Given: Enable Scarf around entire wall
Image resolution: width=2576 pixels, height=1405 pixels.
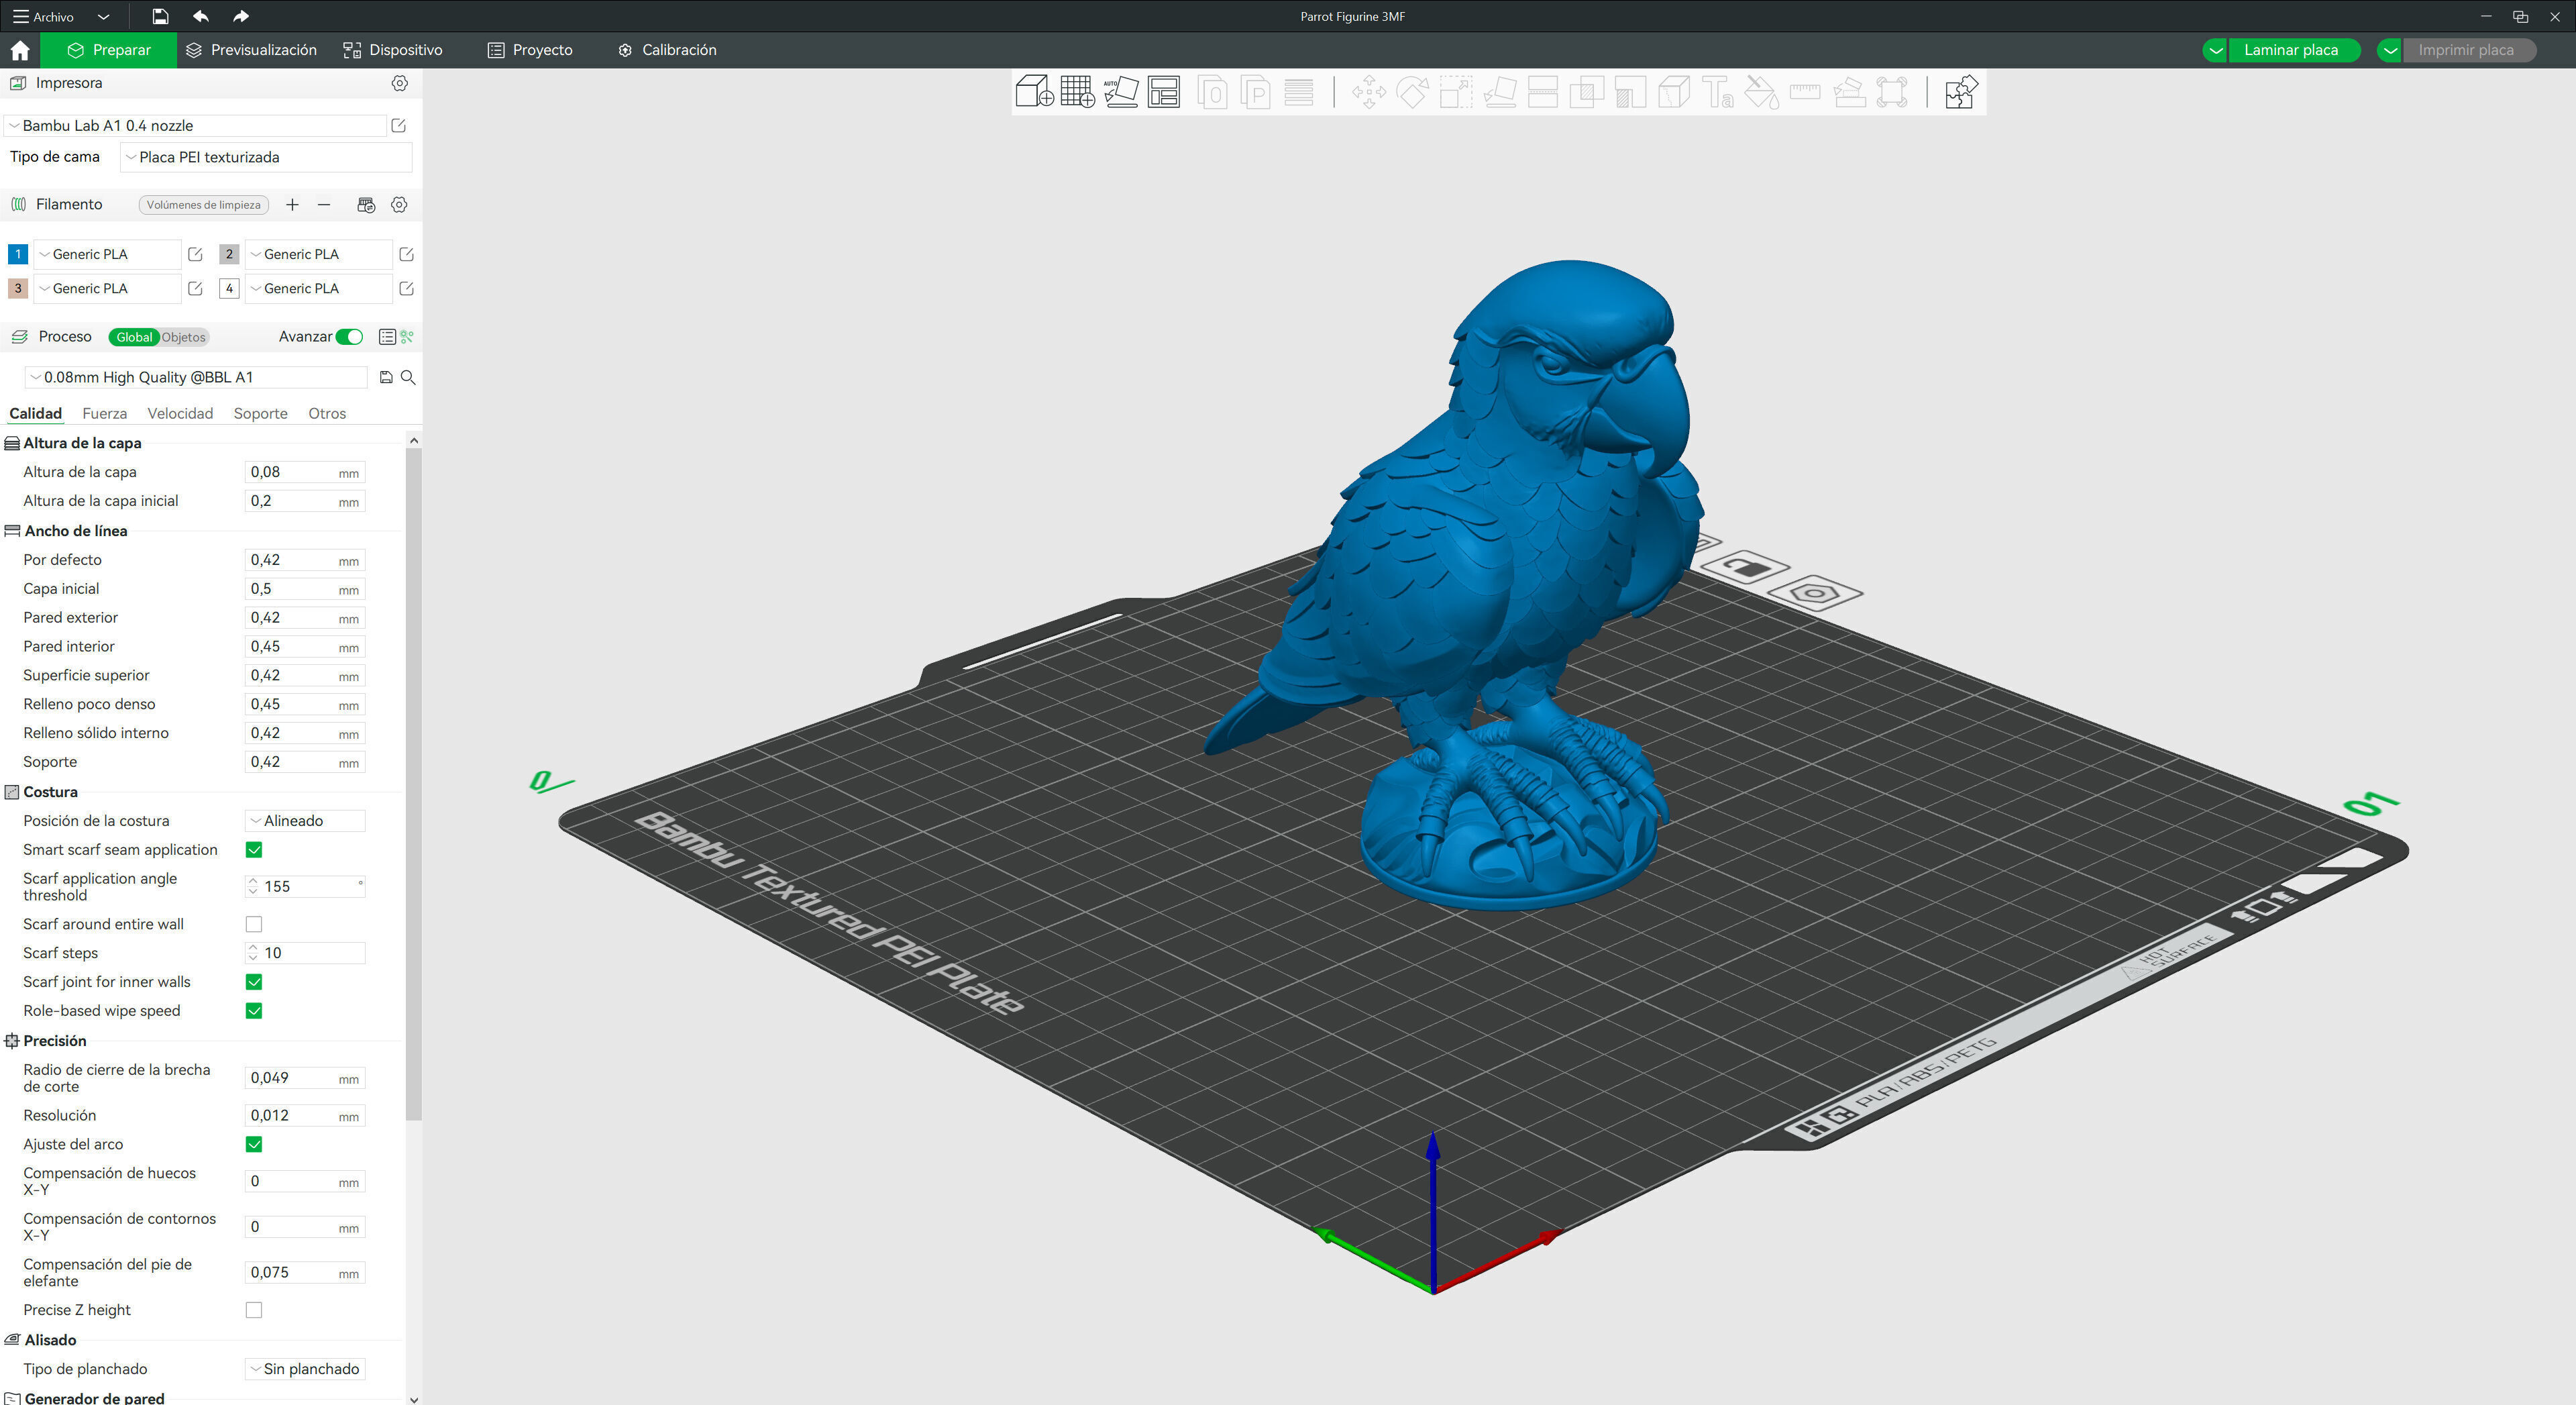Looking at the screenshot, I should pyautogui.click(x=254, y=924).
